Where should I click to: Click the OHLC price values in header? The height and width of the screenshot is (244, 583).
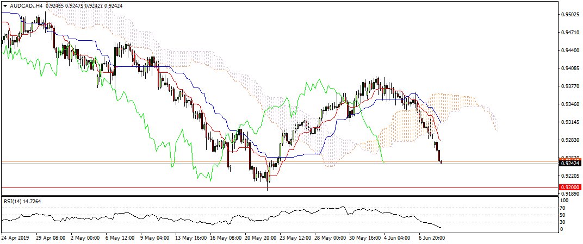point(84,5)
